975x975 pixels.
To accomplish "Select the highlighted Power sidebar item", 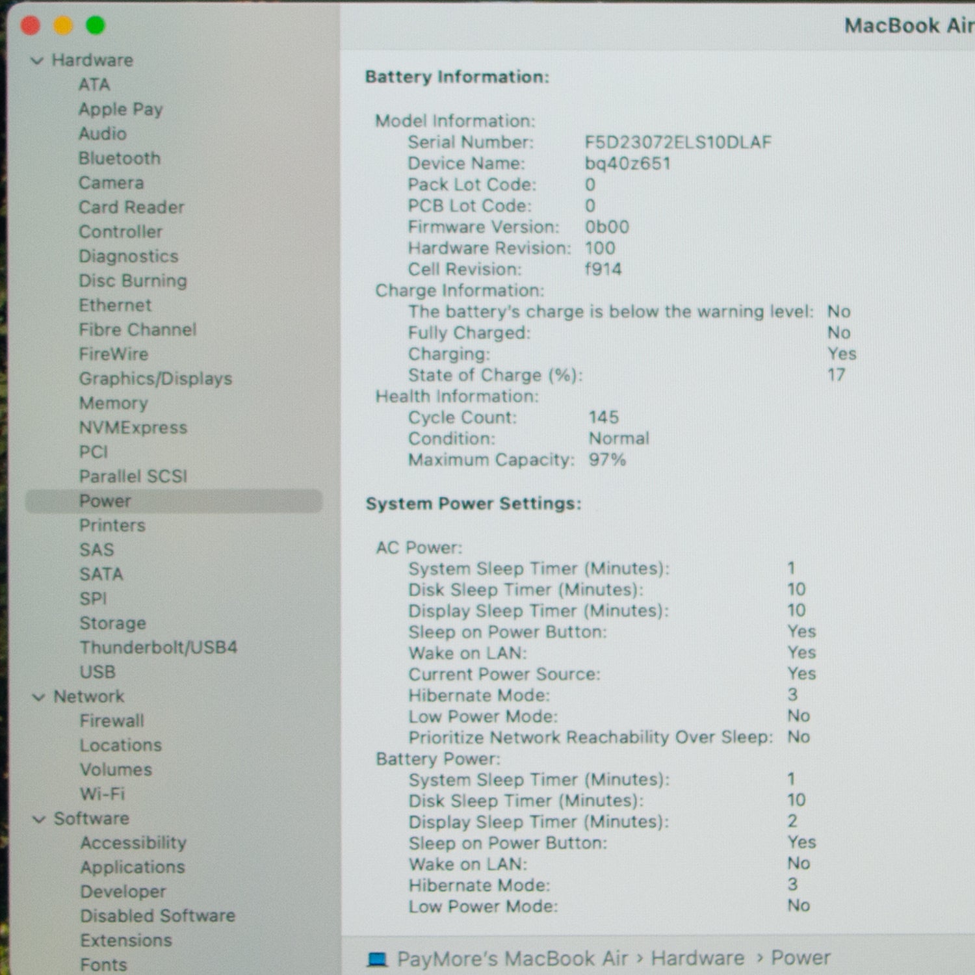I will [105, 501].
